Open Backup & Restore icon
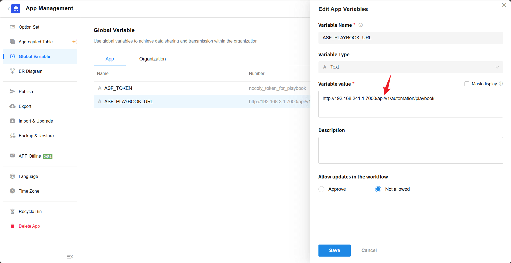 [x=12, y=136]
